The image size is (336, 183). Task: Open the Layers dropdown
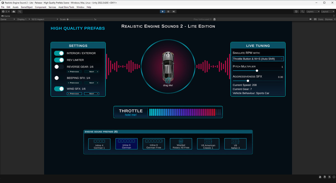click(313, 11)
